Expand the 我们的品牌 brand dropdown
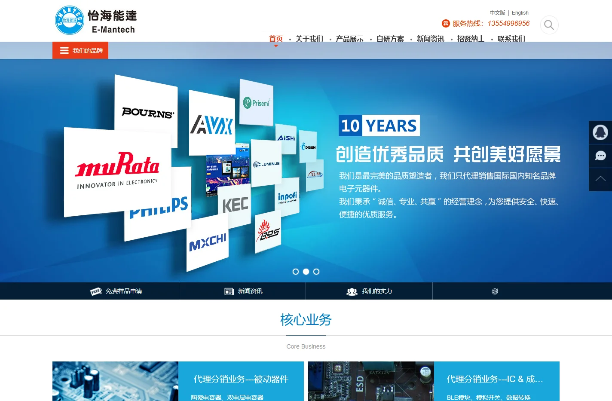The width and height of the screenshot is (612, 401). 80,50
